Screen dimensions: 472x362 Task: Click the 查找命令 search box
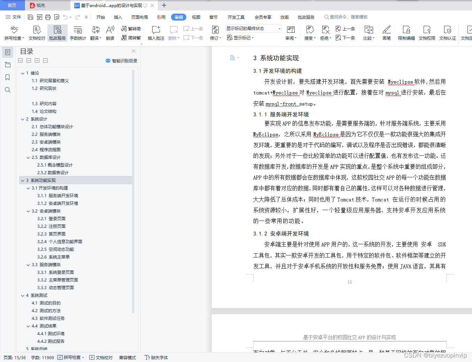346,17
